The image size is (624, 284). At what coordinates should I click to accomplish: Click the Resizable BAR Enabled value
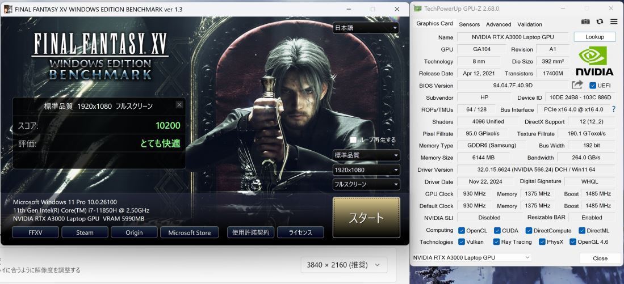point(592,218)
